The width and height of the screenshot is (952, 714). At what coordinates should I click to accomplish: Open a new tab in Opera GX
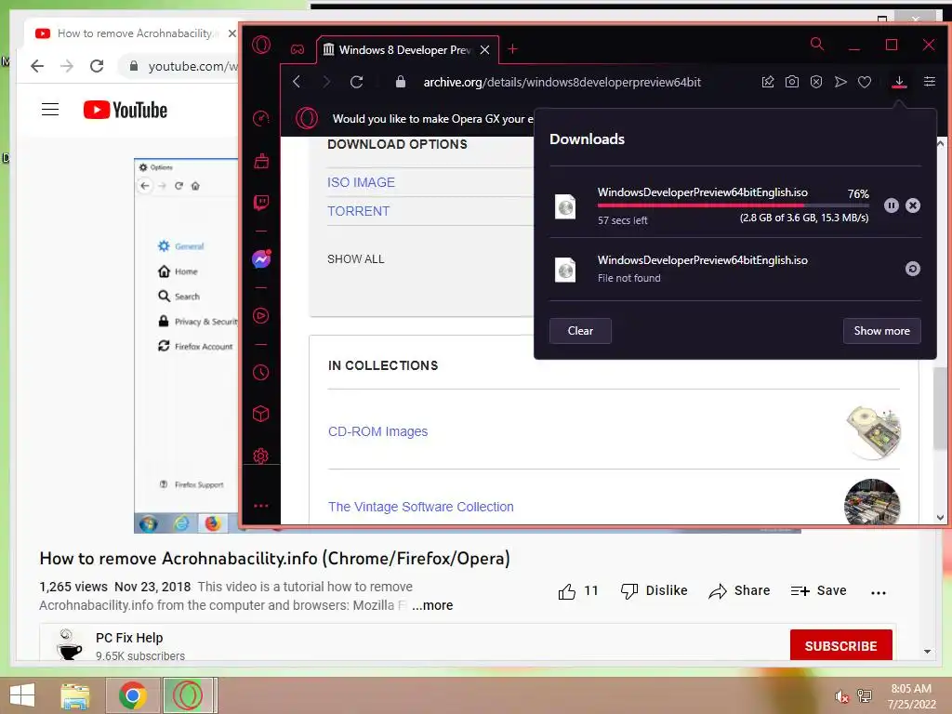point(512,49)
